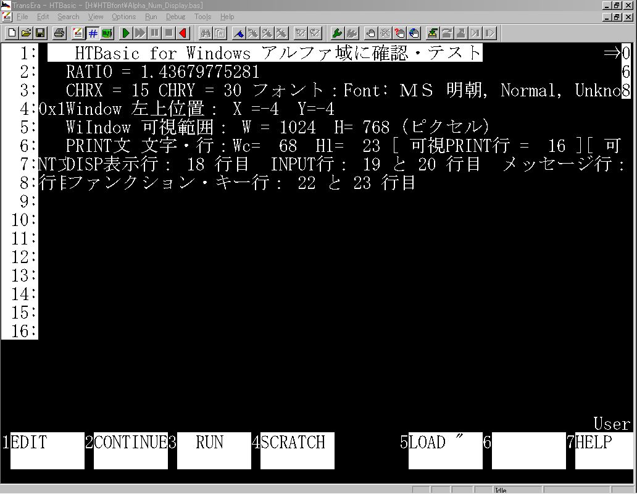
Task: Click the hand with red question mark
Action: (399, 33)
